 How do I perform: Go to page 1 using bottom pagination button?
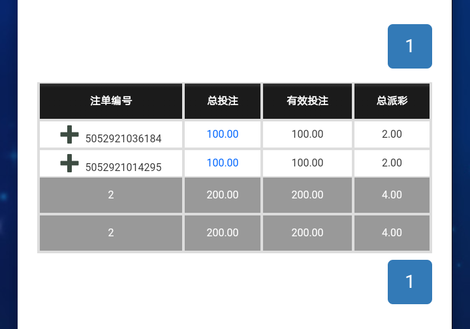410,282
